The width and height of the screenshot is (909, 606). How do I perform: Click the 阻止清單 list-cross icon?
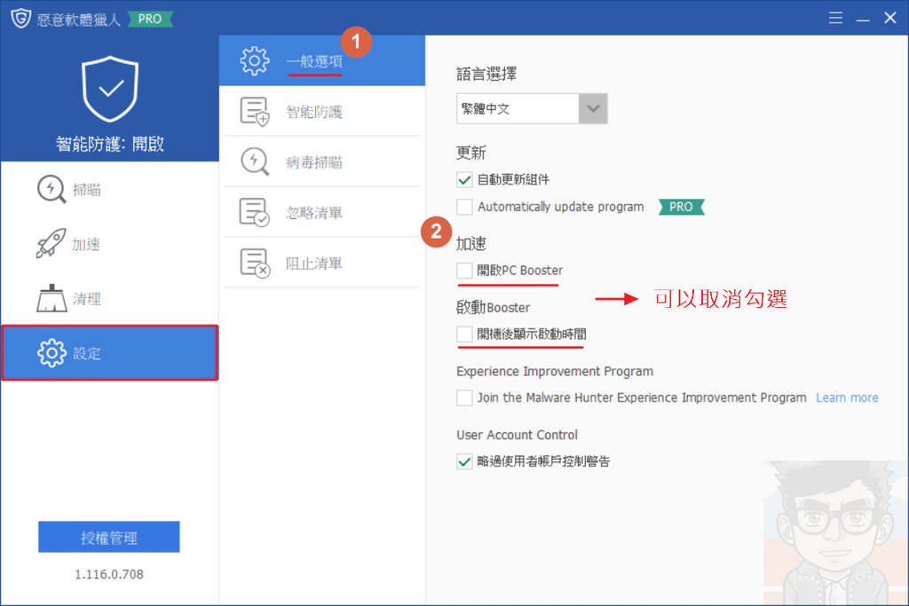[x=255, y=263]
